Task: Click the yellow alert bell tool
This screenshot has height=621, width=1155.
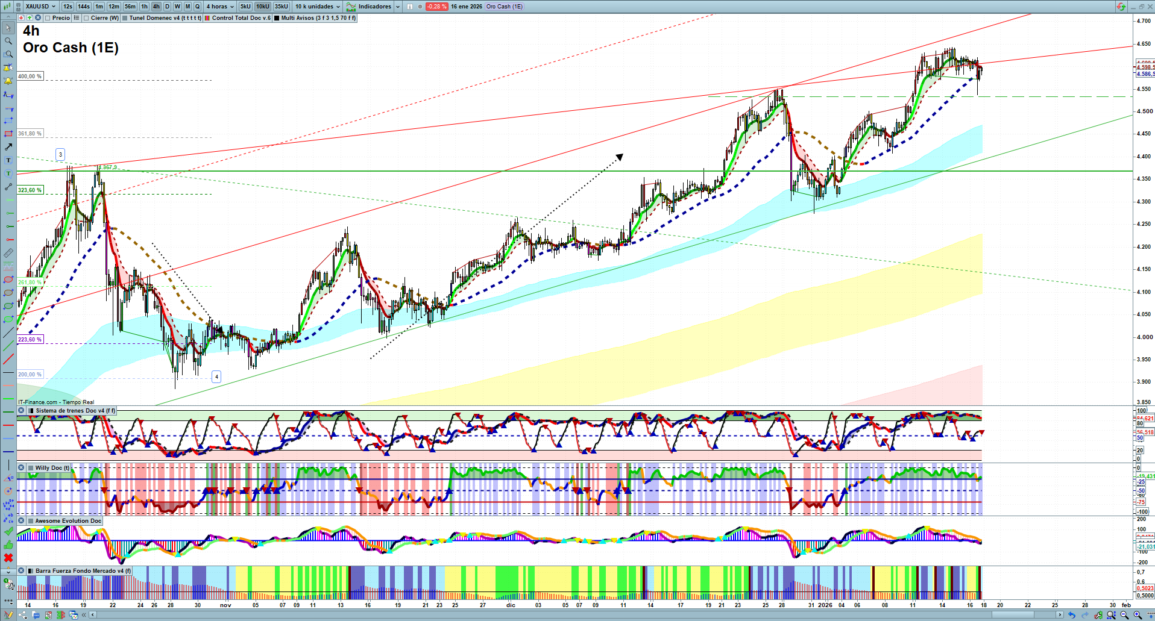Action: (8, 81)
